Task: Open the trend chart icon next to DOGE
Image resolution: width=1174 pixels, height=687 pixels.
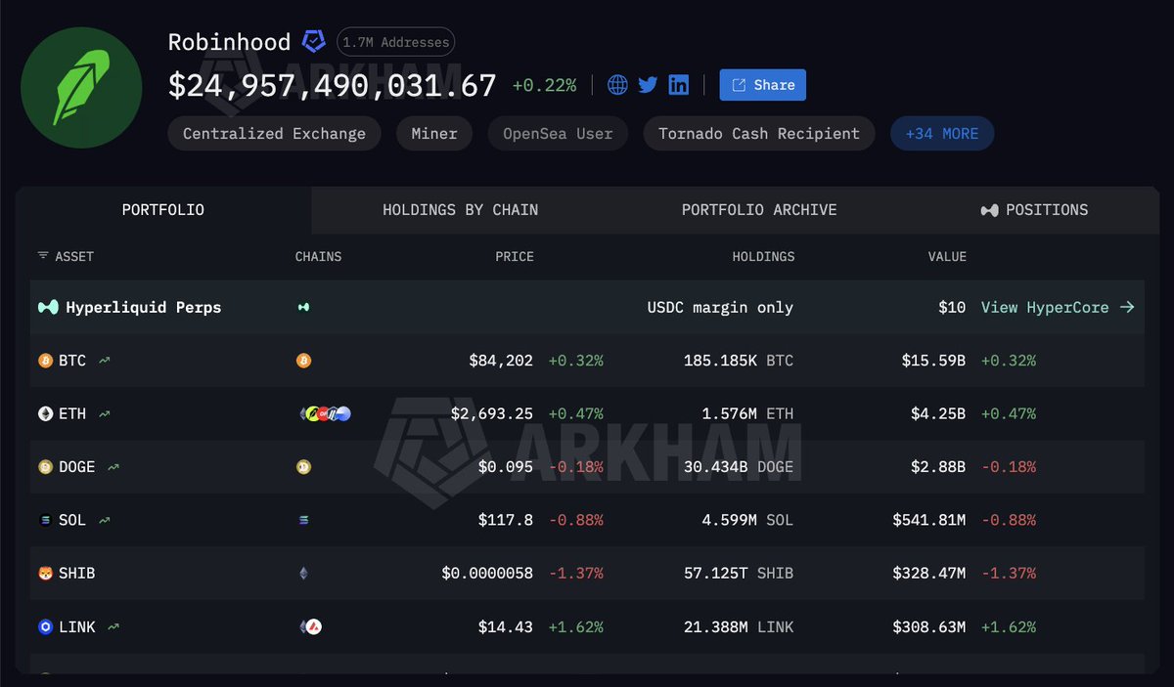Action: coord(113,467)
